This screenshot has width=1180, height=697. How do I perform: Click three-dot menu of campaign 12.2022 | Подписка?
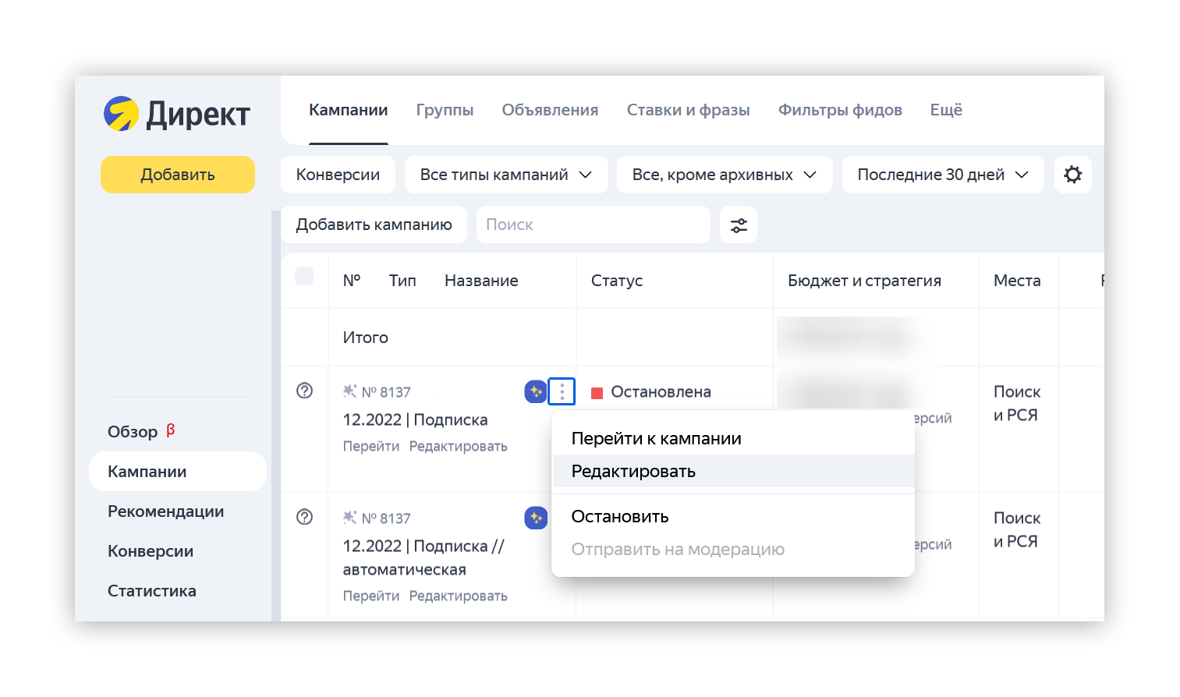click(562, 391)
